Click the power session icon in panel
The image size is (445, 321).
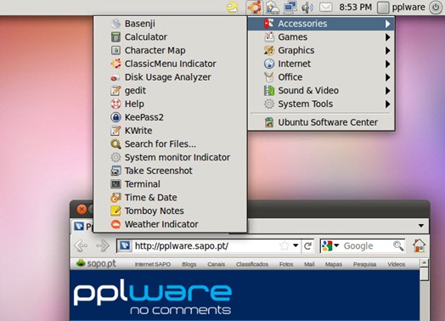point(436,7)
